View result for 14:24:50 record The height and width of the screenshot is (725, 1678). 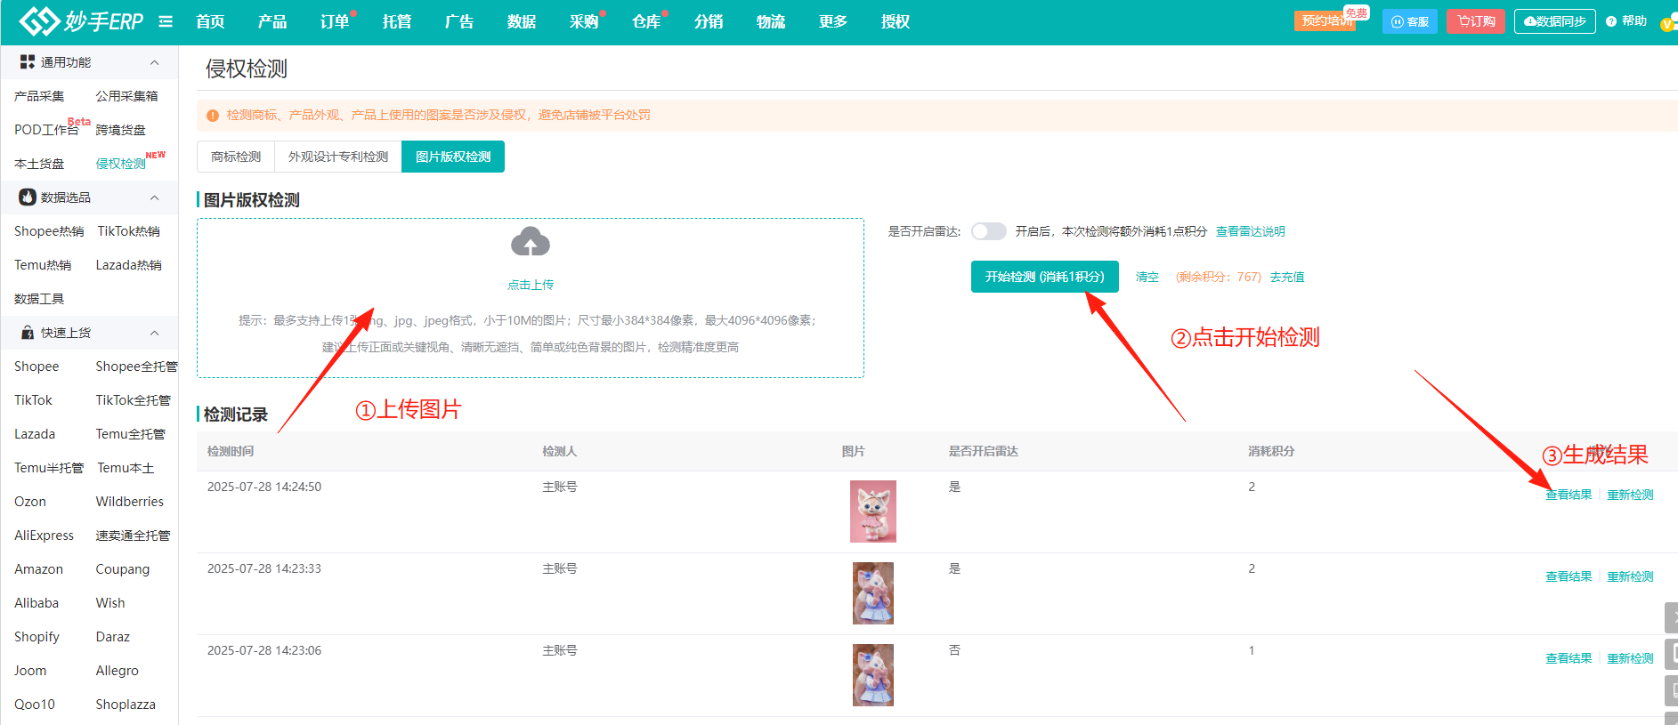click(1569, 495)
